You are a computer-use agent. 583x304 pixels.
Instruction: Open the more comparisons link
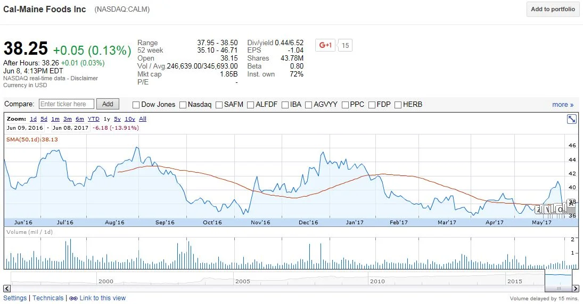pyautogui.click(x=563, y=105)
